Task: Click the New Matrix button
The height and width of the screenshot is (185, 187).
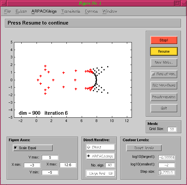Action: tap(164, 62)
